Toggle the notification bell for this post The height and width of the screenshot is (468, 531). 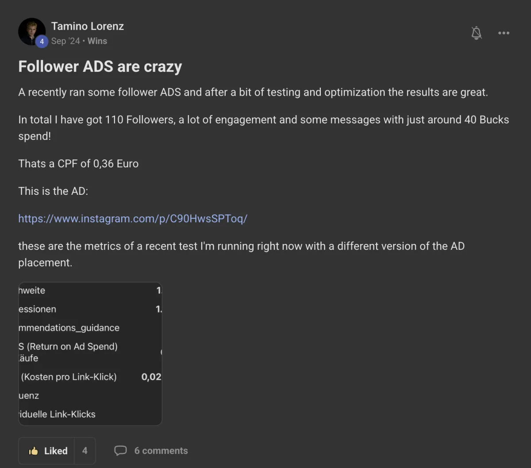477,33
